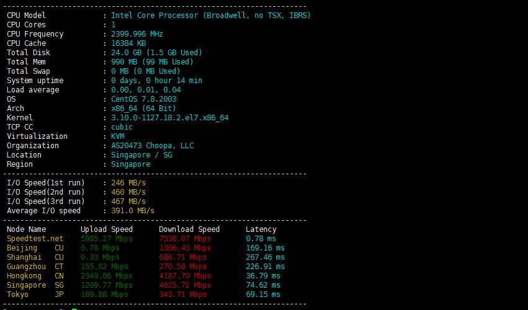Select the Singapore node name in speed table
Image resolution: width=528 pixels, height=310 pixels.
click(26, 285)
